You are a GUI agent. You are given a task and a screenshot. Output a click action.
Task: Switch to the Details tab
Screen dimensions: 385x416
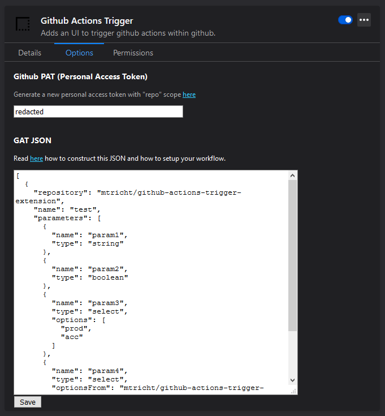[29, 53]
